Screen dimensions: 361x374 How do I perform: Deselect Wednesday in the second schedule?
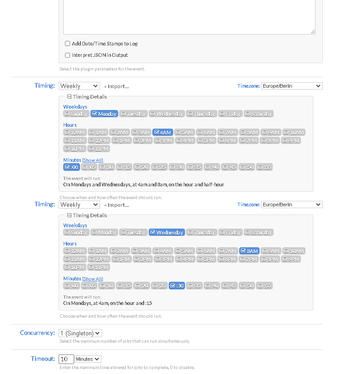(x=166, y=232)
